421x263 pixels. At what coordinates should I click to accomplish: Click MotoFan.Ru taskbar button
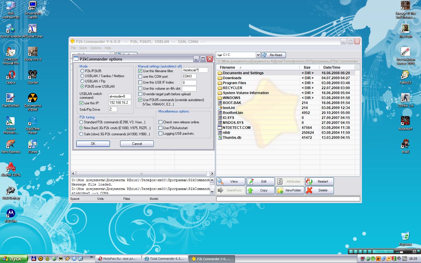click(119, 259)
